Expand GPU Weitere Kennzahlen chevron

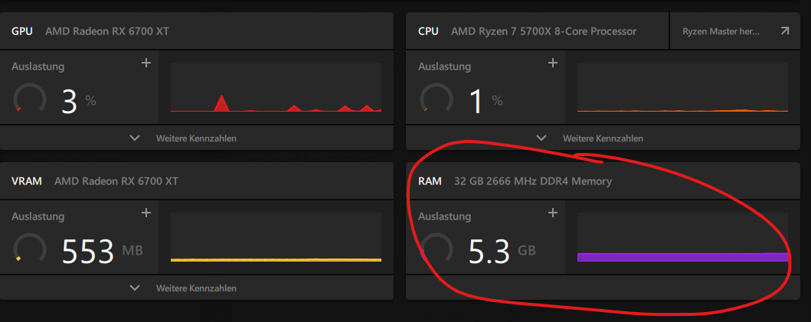tap(135, 138)
